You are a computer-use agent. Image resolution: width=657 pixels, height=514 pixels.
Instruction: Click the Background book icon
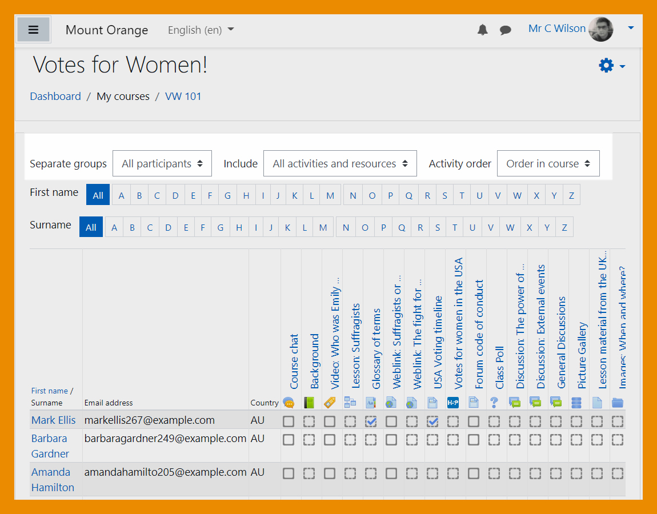(x=309, y=403)
